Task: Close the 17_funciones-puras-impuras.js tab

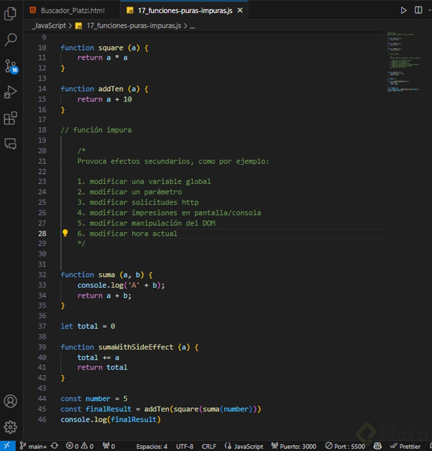Action: pos(240,10)
